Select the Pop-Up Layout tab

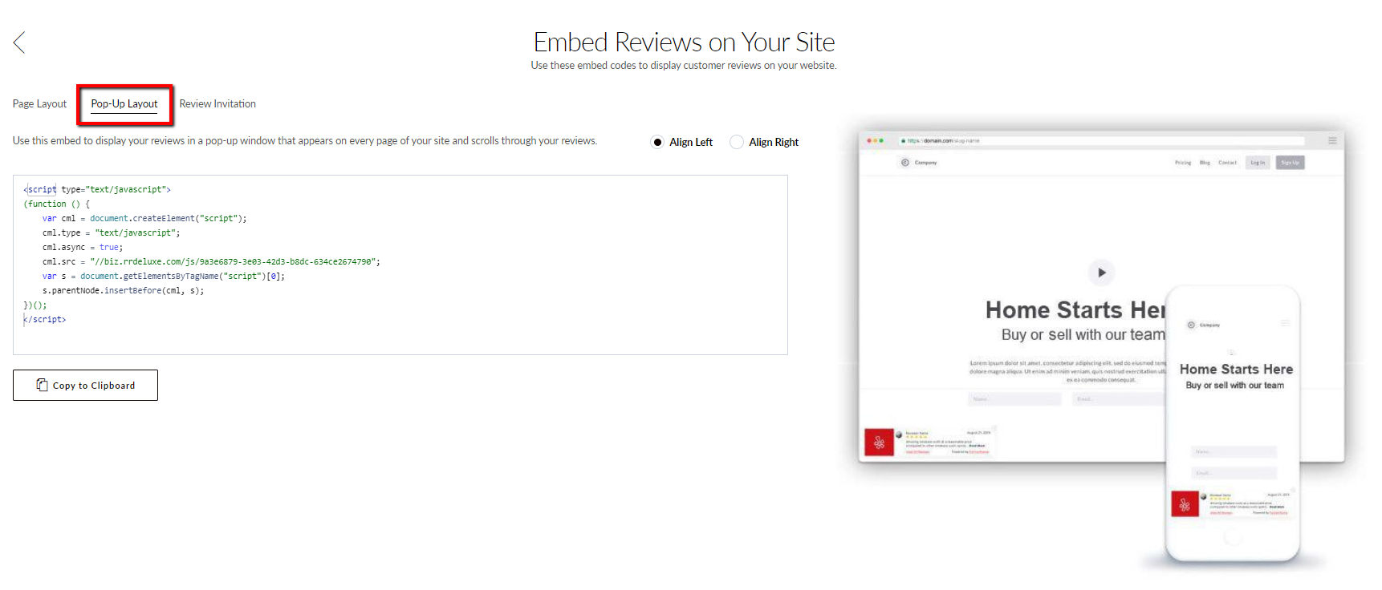click(124, 104)
